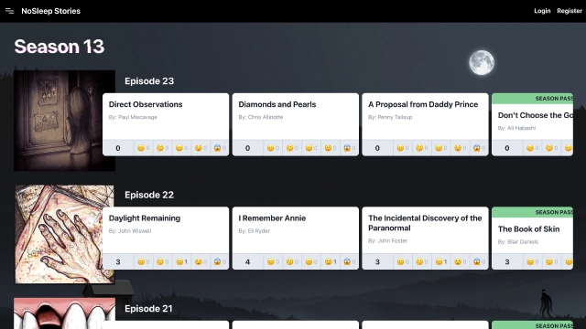
Task: Click the screaming face reaction on Direct Observations
Action: click(220, 148)
